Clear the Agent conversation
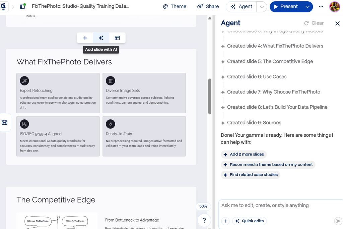This screenshot has width=343, height=229. [314, 23]
